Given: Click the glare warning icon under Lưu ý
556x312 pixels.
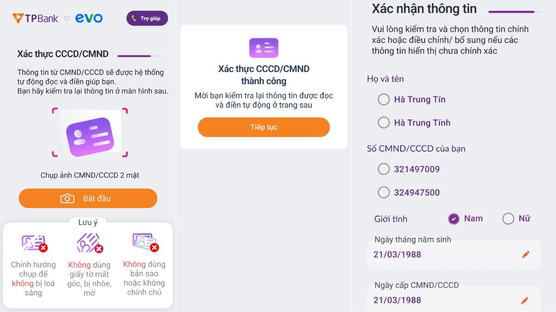Looking at the screenshot, I should [x=33, y=242].
